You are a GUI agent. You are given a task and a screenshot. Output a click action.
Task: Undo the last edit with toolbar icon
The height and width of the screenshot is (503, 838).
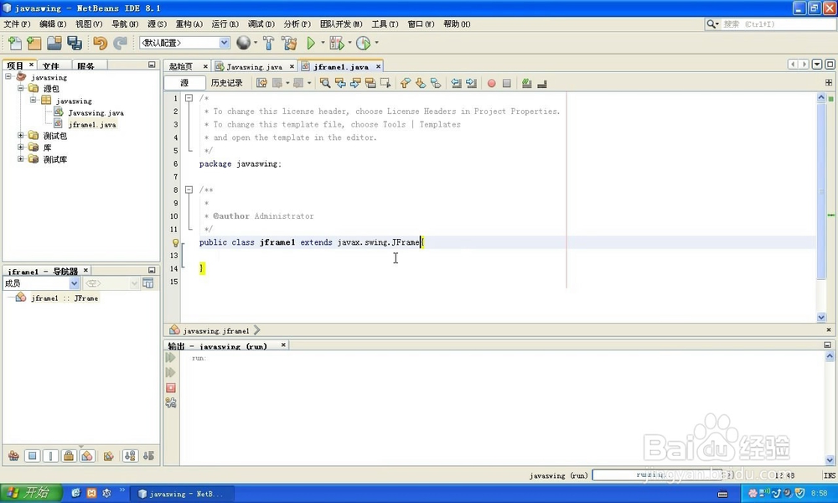point(100,43)
